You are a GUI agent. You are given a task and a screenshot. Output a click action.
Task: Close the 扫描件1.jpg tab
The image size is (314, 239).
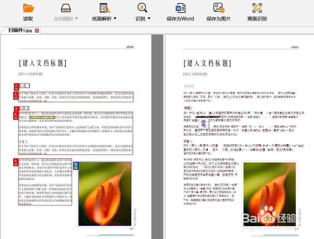pos(37,30)
